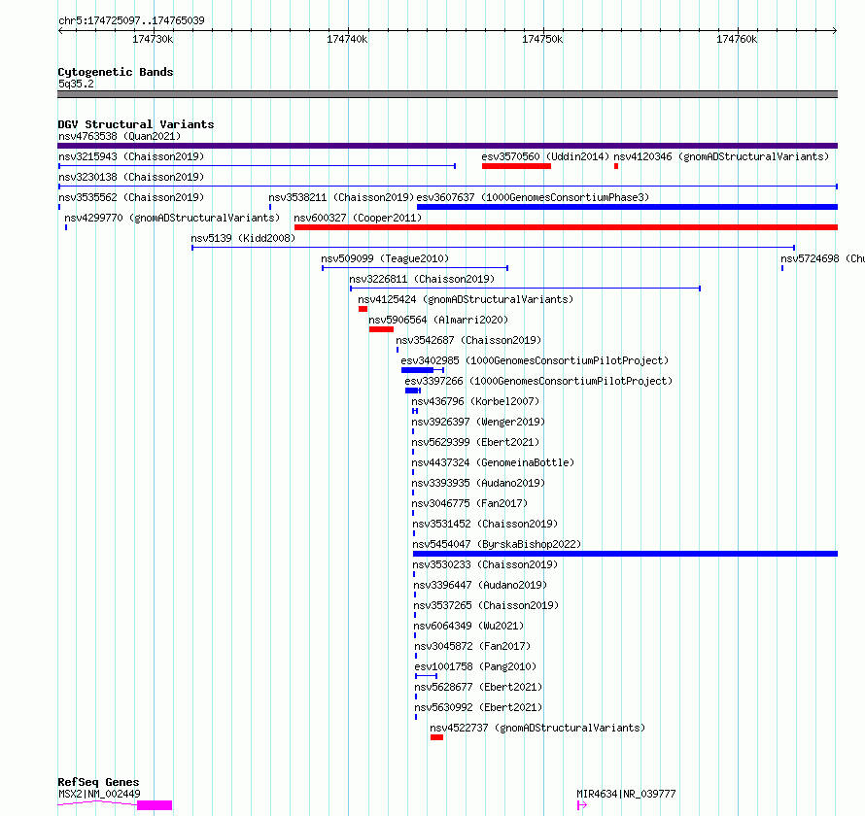Click nsv3542687 (Chaisson2019) label
Image resolution: width=865 pixels, height=816 pixels.
[468, 340]
